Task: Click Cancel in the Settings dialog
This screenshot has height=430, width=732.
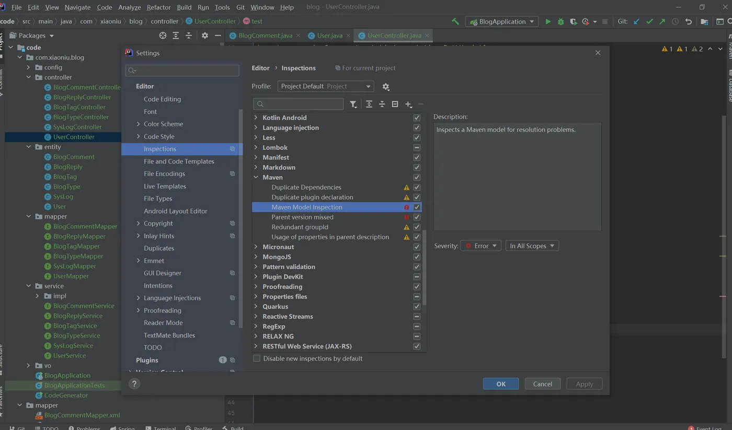Action: 543,383
